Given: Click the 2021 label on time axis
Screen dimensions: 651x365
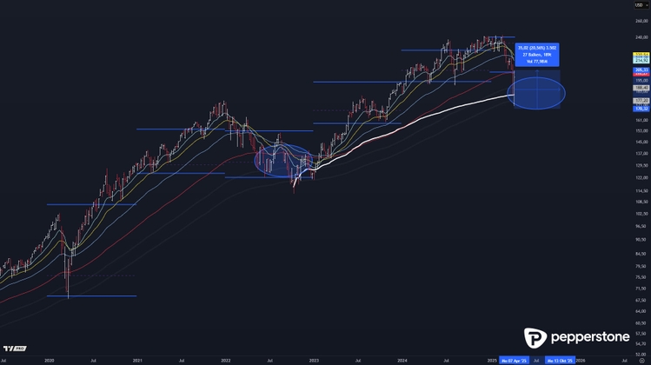Looking at the screenshot, I should click(137, 361).
